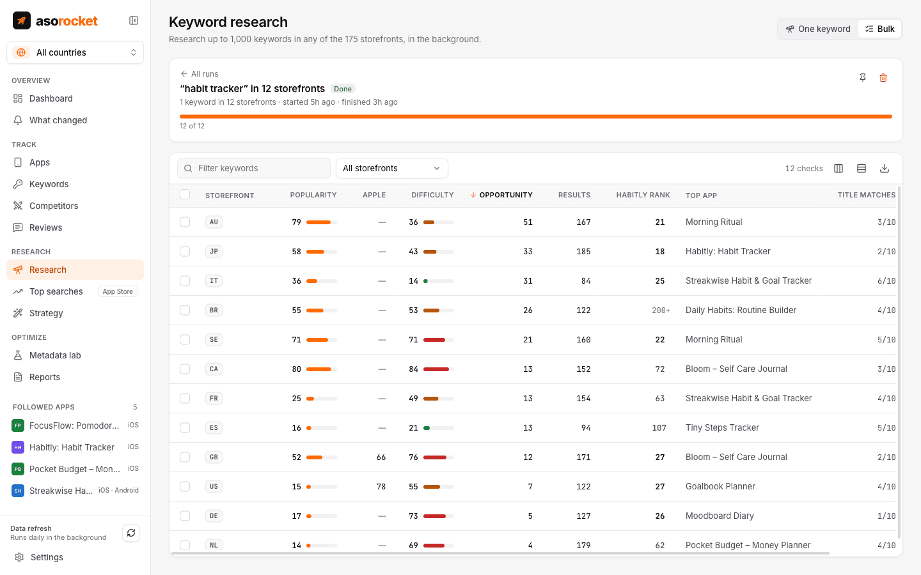Open the All countries selector
The height and width of the screenshot is (575, 921).
pyautogui.click(x=75, y=52)
